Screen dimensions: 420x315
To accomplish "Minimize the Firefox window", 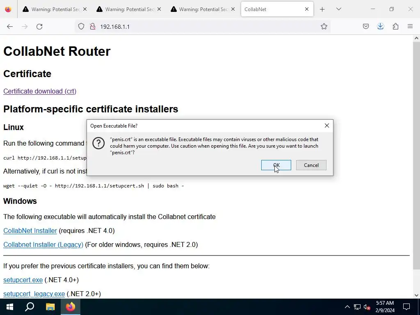I will 372,9.
